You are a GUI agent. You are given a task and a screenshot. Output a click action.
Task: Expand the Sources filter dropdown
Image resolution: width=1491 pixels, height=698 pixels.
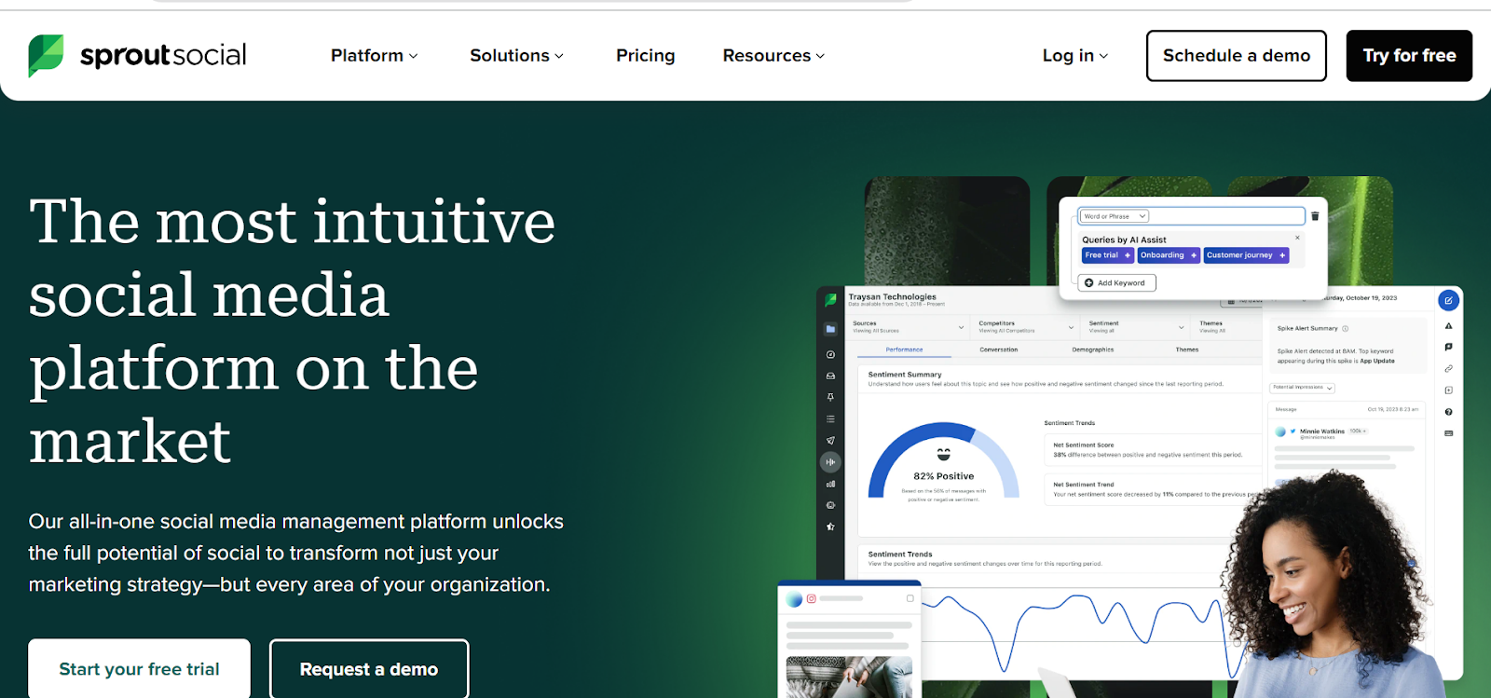click(909, 327)
